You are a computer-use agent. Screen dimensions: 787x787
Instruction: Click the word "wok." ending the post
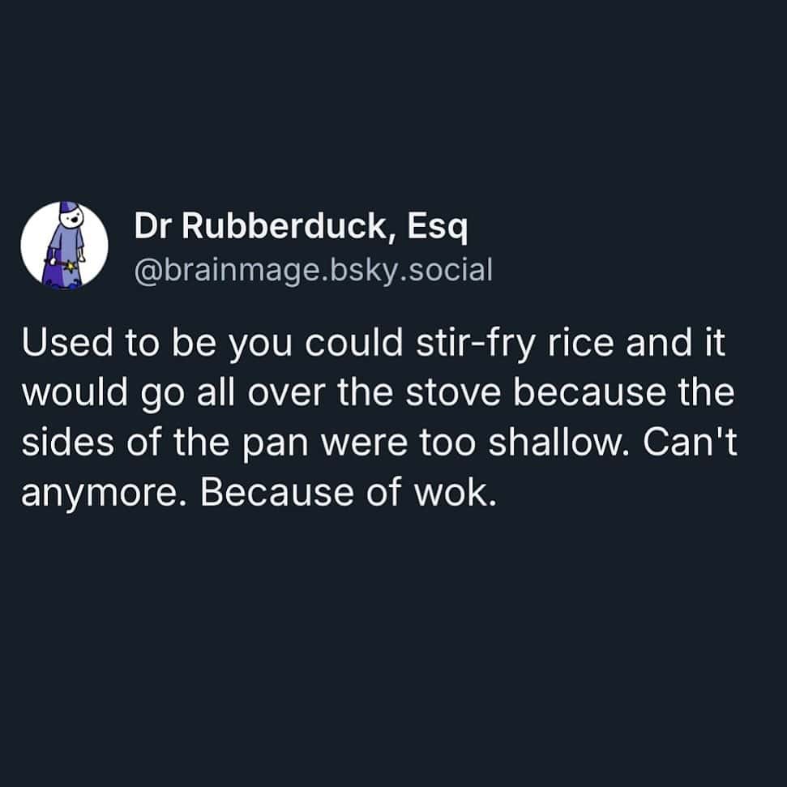[456, 494]
